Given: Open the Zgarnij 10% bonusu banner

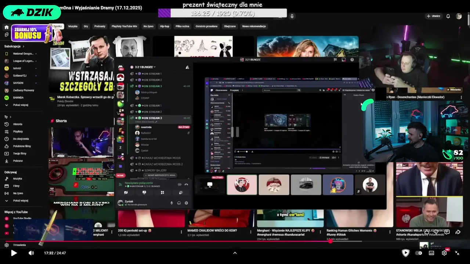Looking at the screenshot, I should click(x=32, y=33).
